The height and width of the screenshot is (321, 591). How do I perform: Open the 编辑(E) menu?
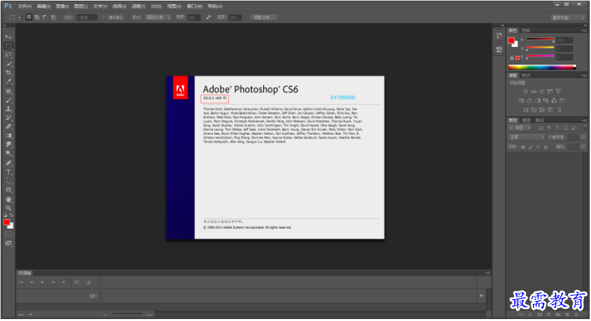(44, 6)
